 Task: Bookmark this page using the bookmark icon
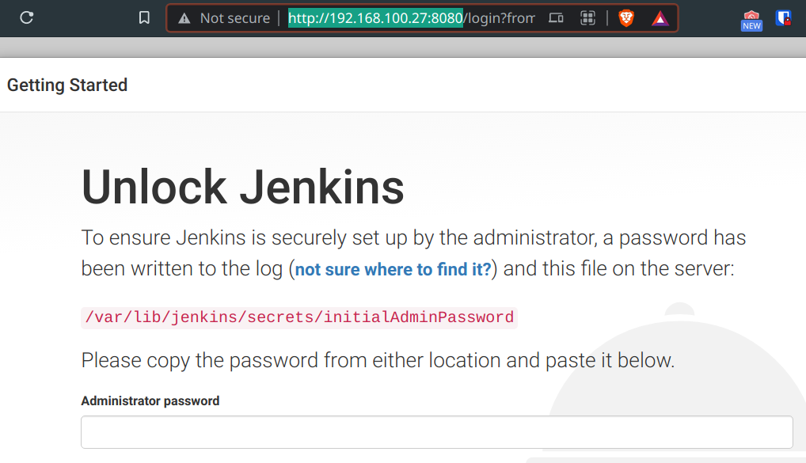coord(144,17)
